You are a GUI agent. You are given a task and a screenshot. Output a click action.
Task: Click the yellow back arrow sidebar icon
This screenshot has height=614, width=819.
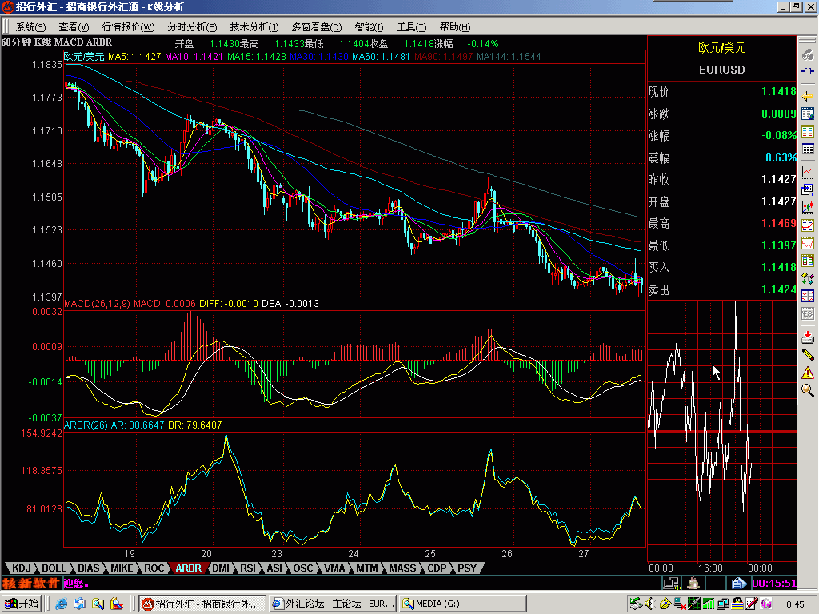coord(808,96)
